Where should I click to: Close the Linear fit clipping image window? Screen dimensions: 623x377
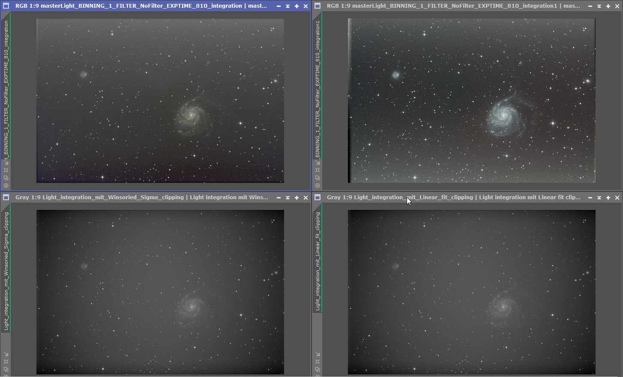(x=617, y=198)
